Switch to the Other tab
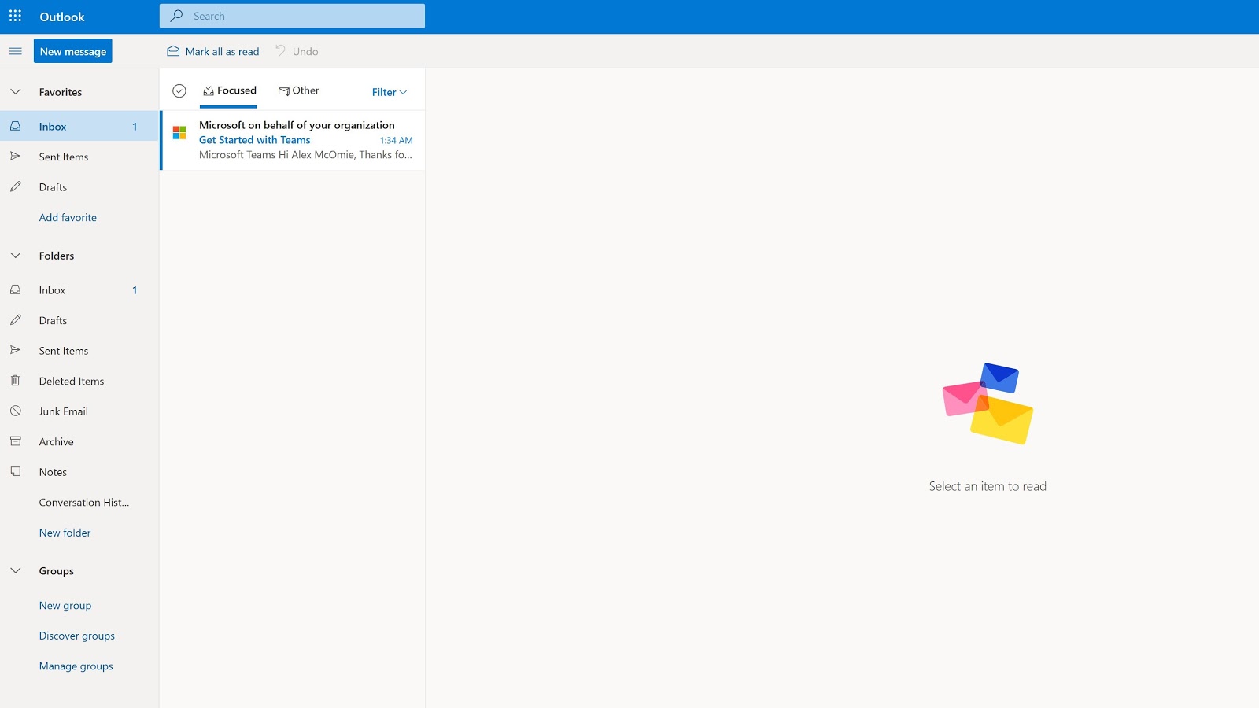This screenshot has width=1259, height=708. click(299, 91)
